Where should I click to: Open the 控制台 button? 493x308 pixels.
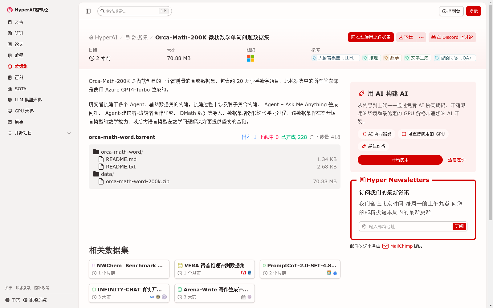coord(451,11)
